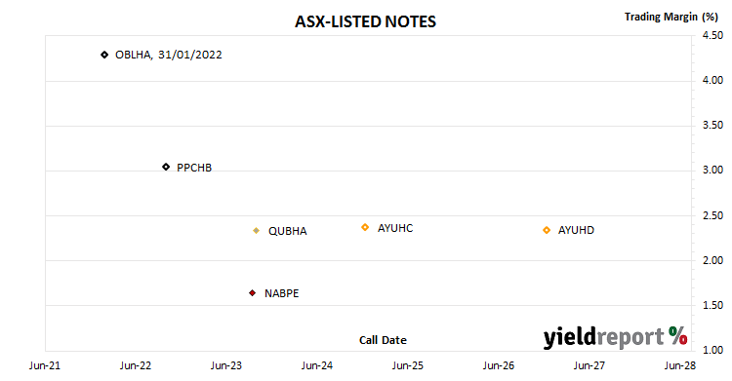This screenshot has width=732, height=381.
Task: Select the PPCHB text label
Action: click(x=194, y=168)
